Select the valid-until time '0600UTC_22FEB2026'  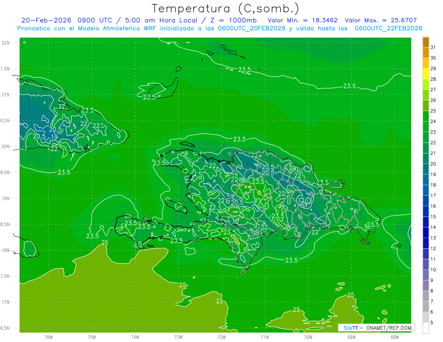(388, 28)
